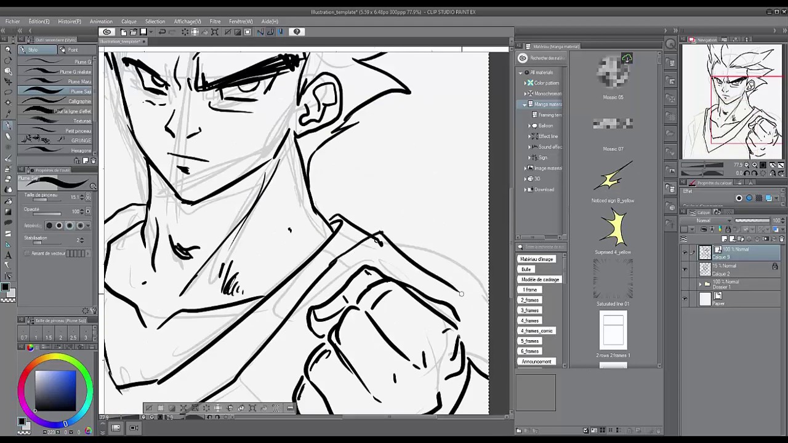The height and width of the screenshot is (443, 788).
Task: Click the download cloud on Mosaic 05
Action: [x=627, y=58]
